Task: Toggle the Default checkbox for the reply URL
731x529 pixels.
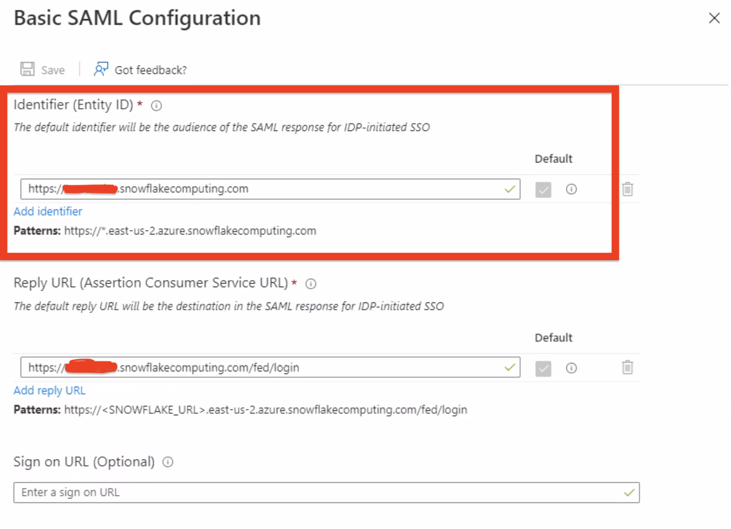Action: pos(543,368)
